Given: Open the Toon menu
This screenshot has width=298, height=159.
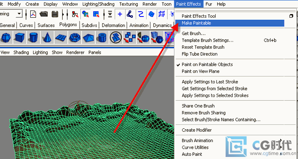Looking at the screenshot, I should point(166,4).
